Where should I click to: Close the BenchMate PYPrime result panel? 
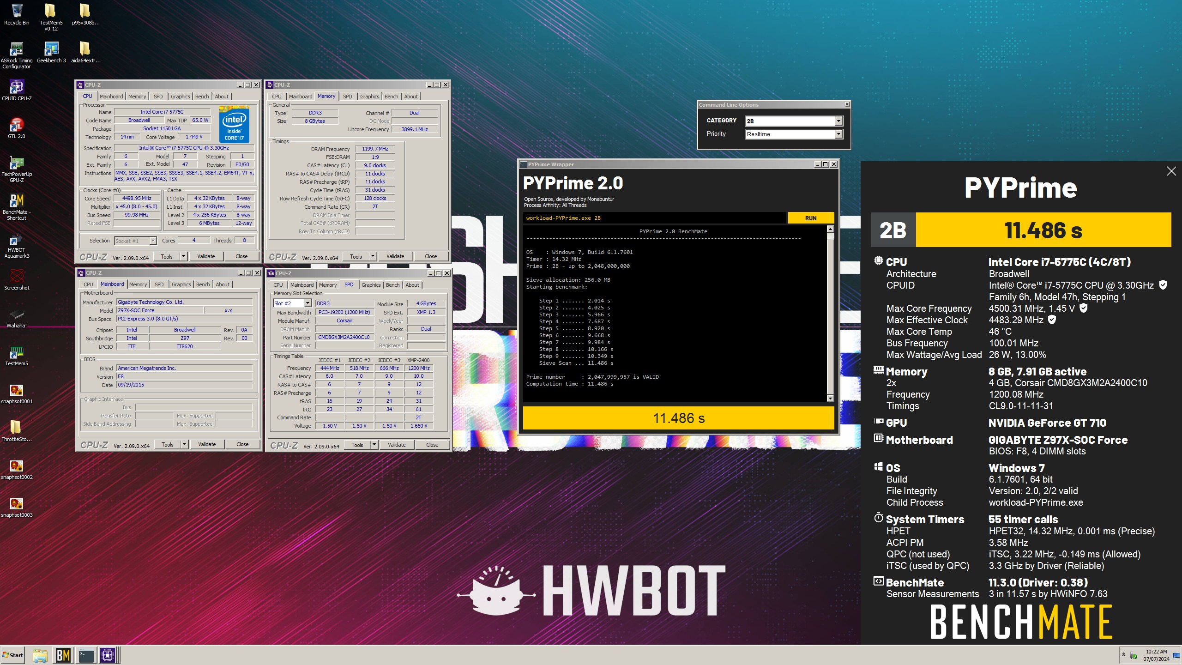pos(1171,171)
